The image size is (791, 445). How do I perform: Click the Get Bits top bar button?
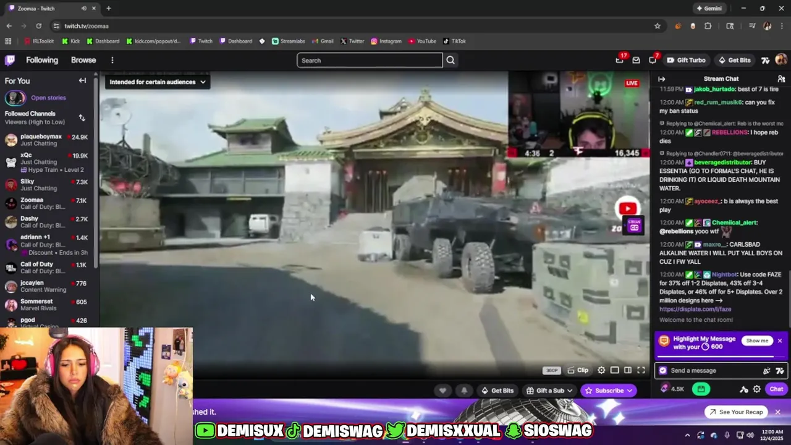pyautogui.click(x=734, y=60)
